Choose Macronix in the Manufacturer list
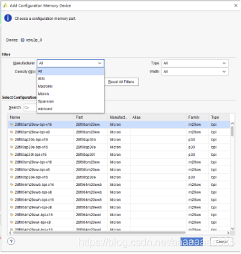This screenshot has height=254, width=241. [x=71, y=87]
